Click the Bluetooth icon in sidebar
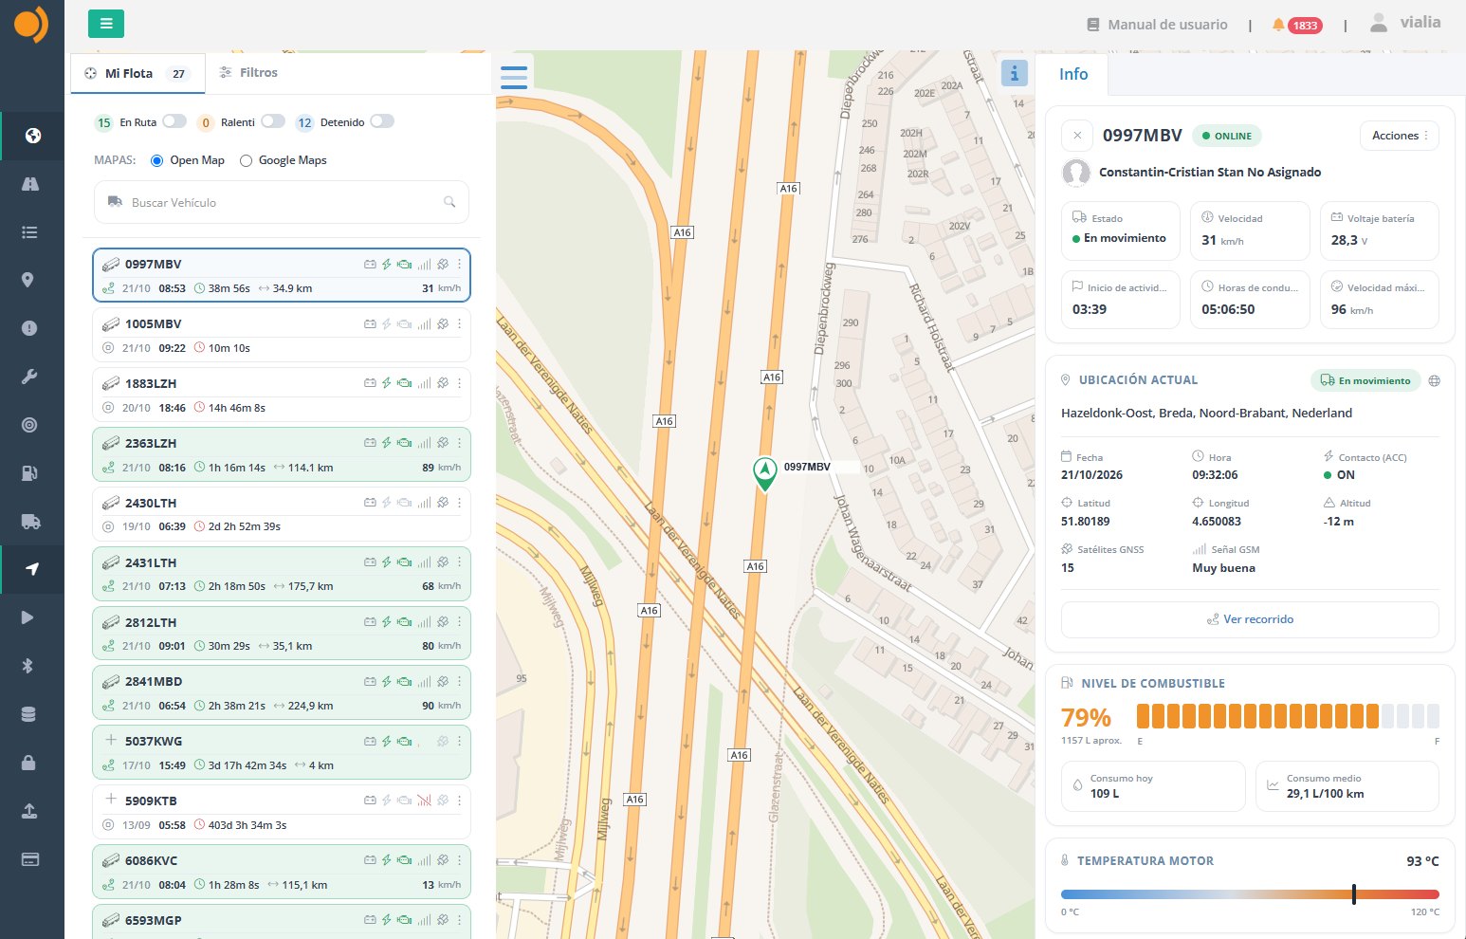This screenshot has width=1466, height=939. 28,666
